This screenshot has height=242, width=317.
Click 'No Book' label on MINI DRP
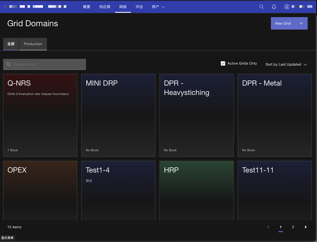tap(92, 150)
